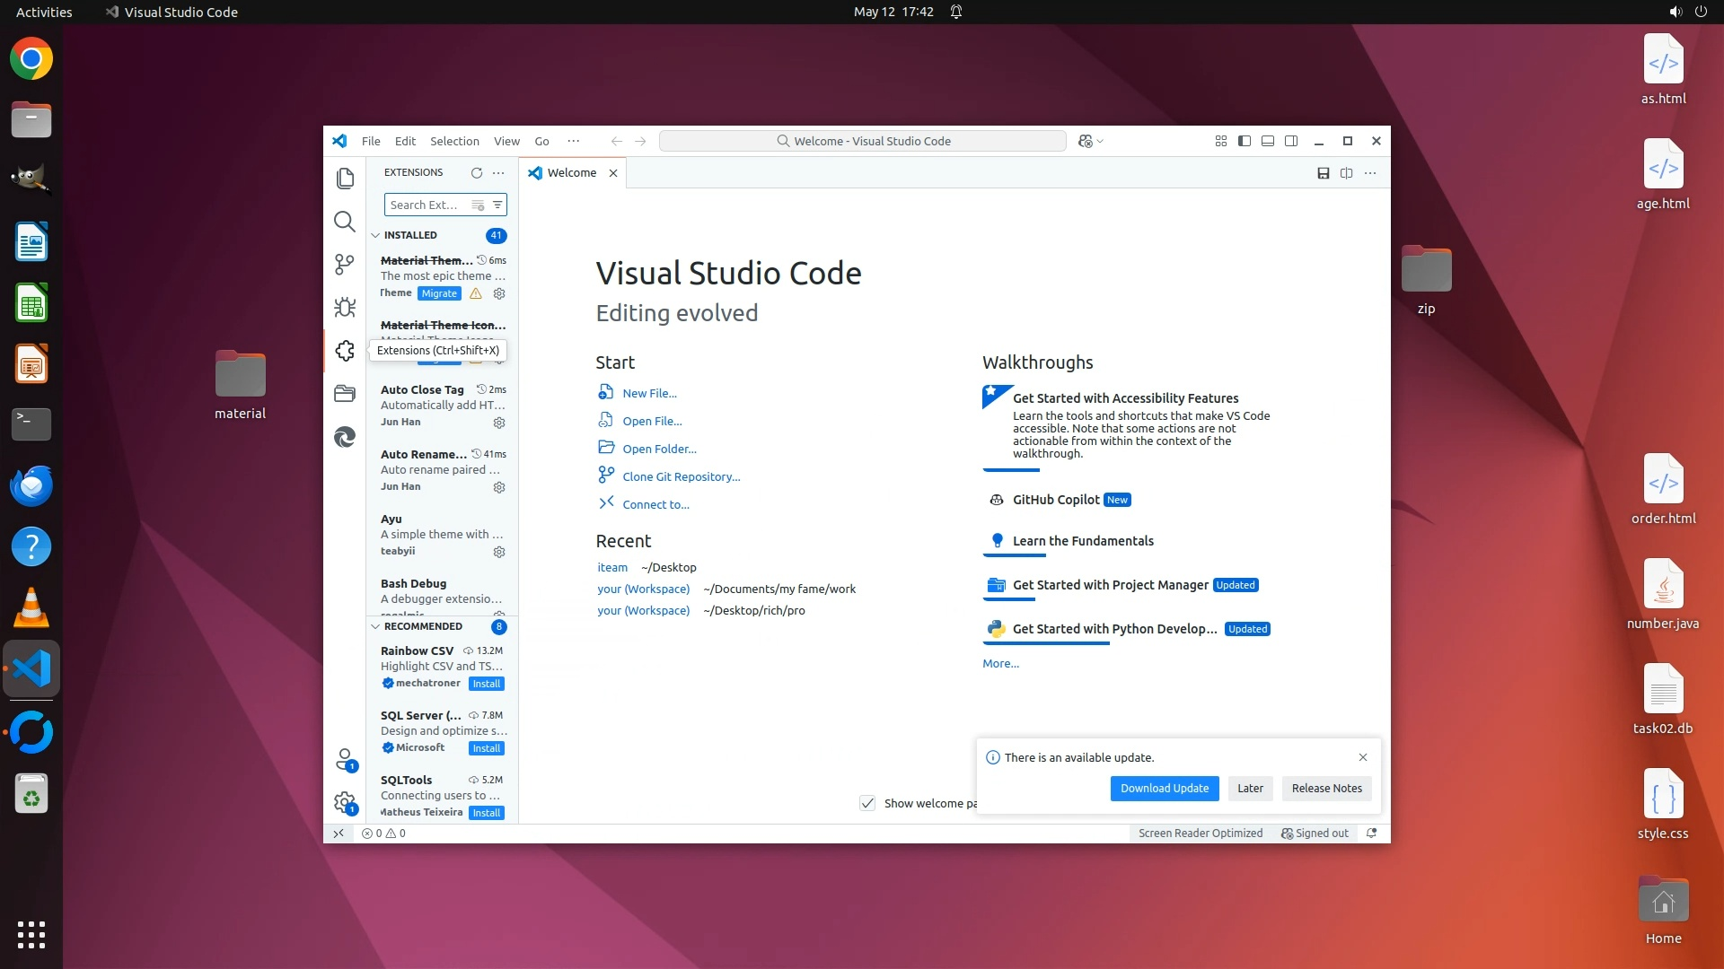Open the Source Control view
The width and height of the screenshot is (1724, 969).
[345, 265]
